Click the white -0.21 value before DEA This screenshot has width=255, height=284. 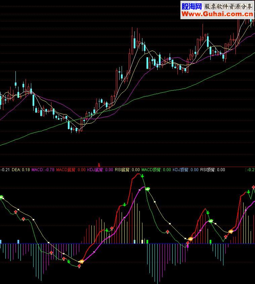point(5,170)
